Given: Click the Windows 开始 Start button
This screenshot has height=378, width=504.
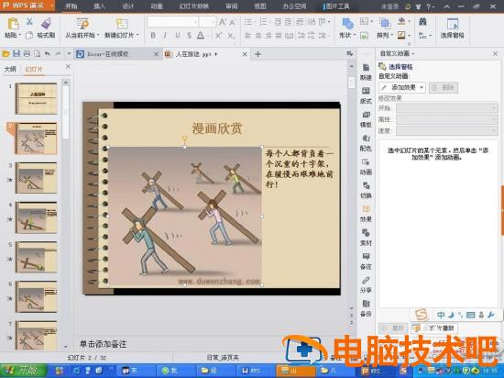Looking at the screenshot, I should pyautogui.click(x=24, y=371).
